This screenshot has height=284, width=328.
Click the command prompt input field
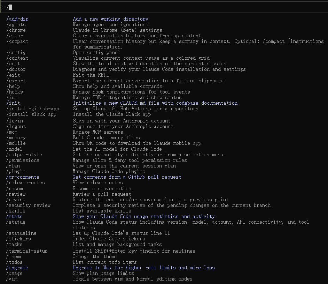point(164,8)
